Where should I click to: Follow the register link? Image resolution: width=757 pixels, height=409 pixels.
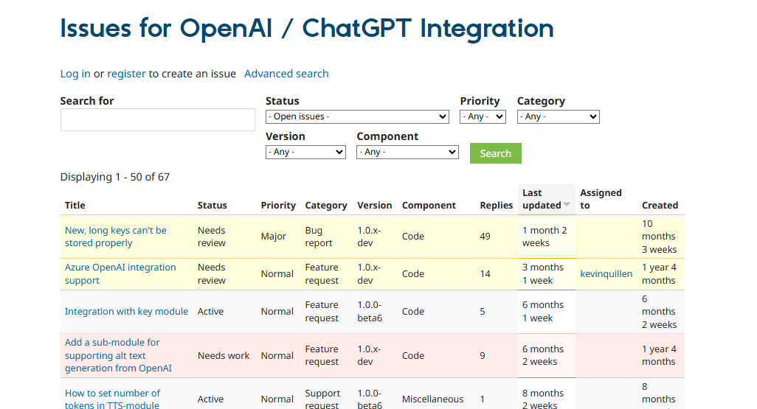pyautogui.click(x=126, y=74)
